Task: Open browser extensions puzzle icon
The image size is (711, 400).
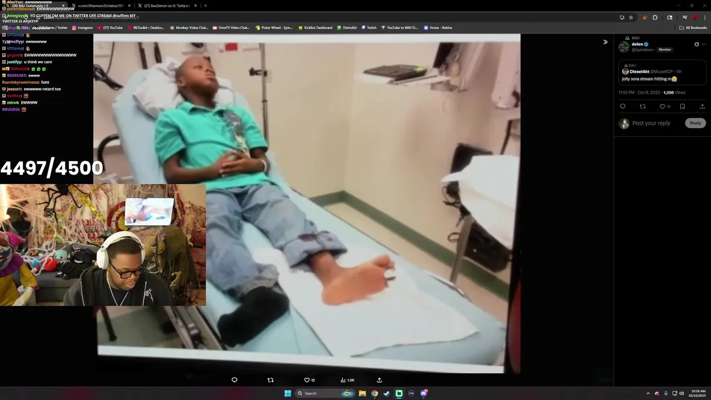Action: pos(655,17)
